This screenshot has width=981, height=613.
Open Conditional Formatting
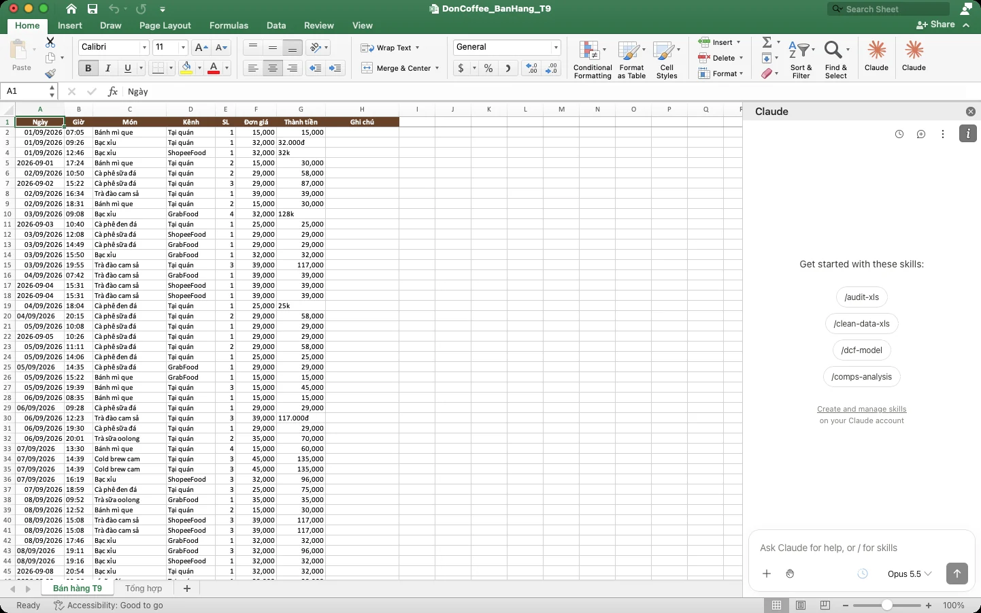(593, 60)
